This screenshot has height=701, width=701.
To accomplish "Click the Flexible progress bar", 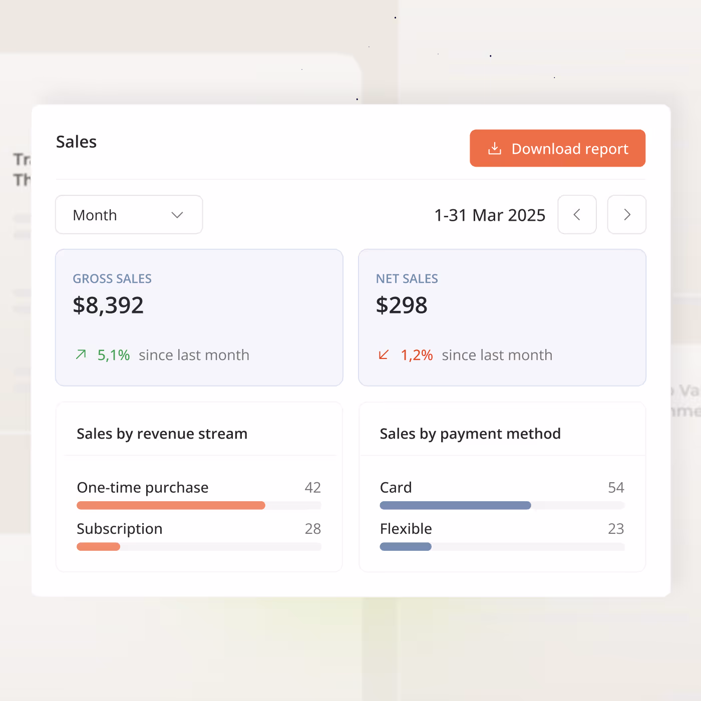I will coord(502,547).
